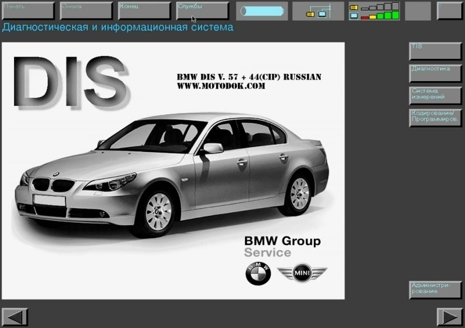Open the TIS module

[435, 51]
